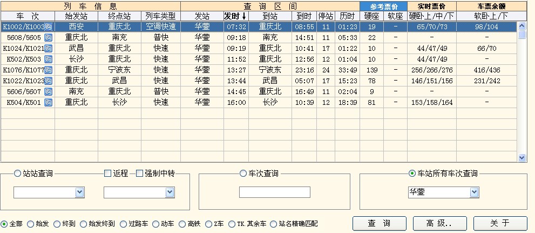Screen dimensions: 535x233
Task: Click the 高级.. button
Action: pos(440,223)
